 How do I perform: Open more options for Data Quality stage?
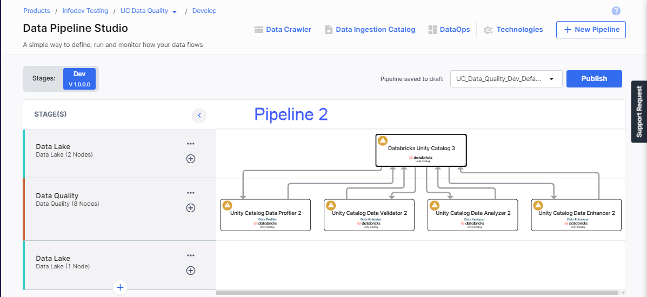(191, 193)
